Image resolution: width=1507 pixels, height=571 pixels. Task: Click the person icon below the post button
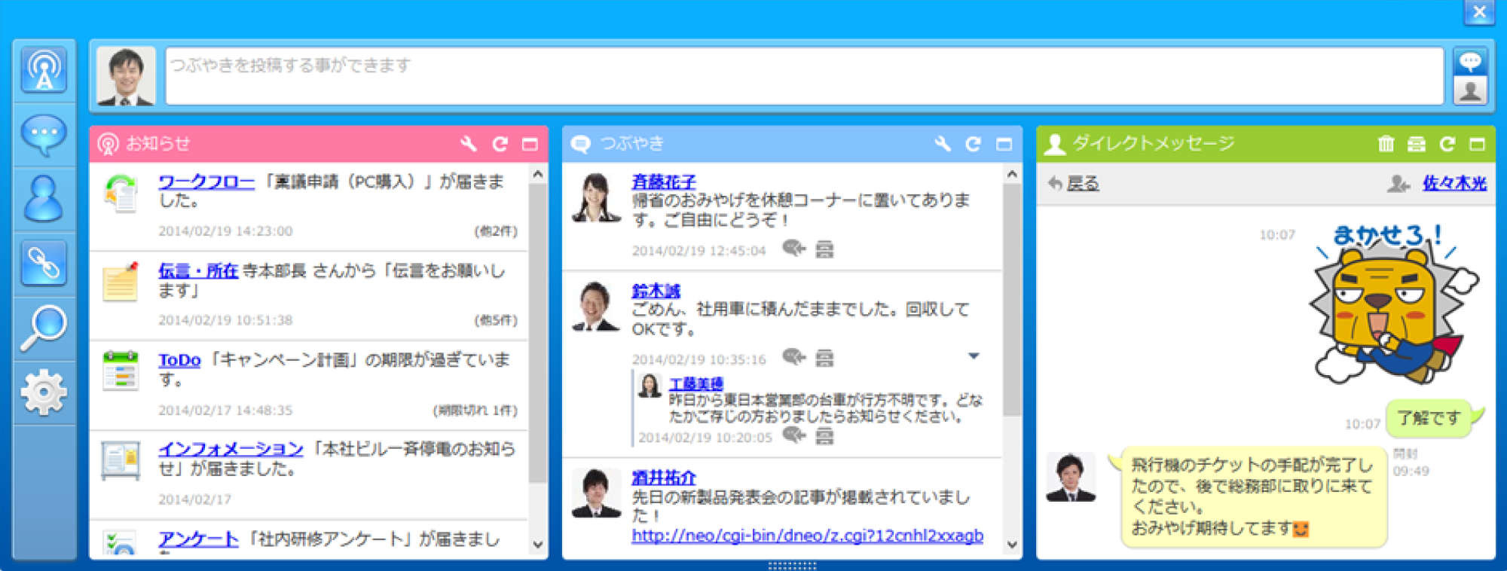point(1470,90)
